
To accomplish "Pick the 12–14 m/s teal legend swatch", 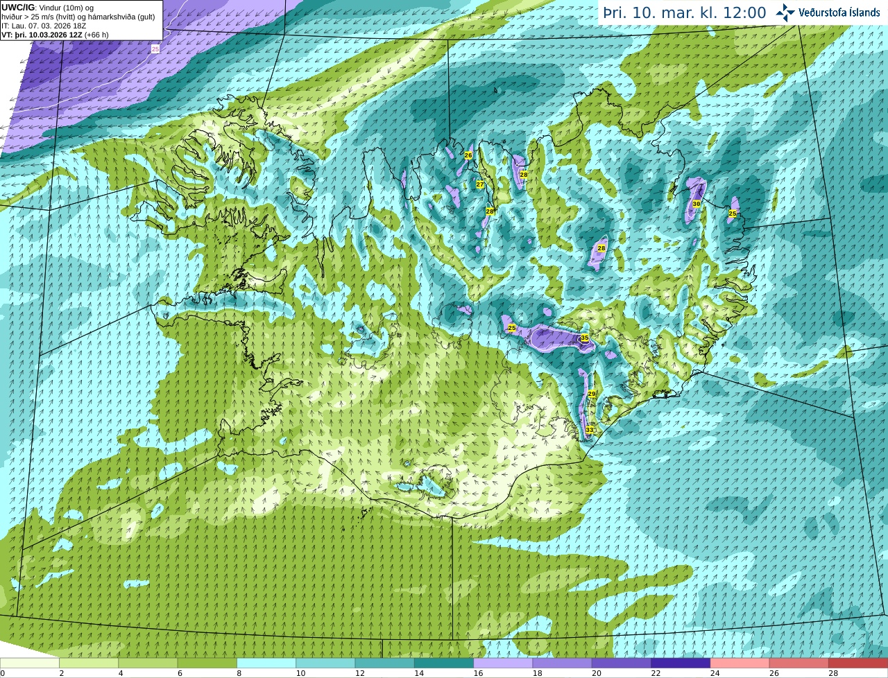I will click(385, 663).
